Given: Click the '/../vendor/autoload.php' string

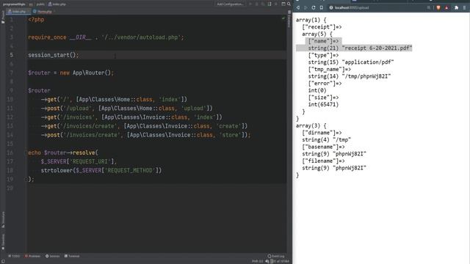Looking at the screenshot, I should click(x=141, y=37).
